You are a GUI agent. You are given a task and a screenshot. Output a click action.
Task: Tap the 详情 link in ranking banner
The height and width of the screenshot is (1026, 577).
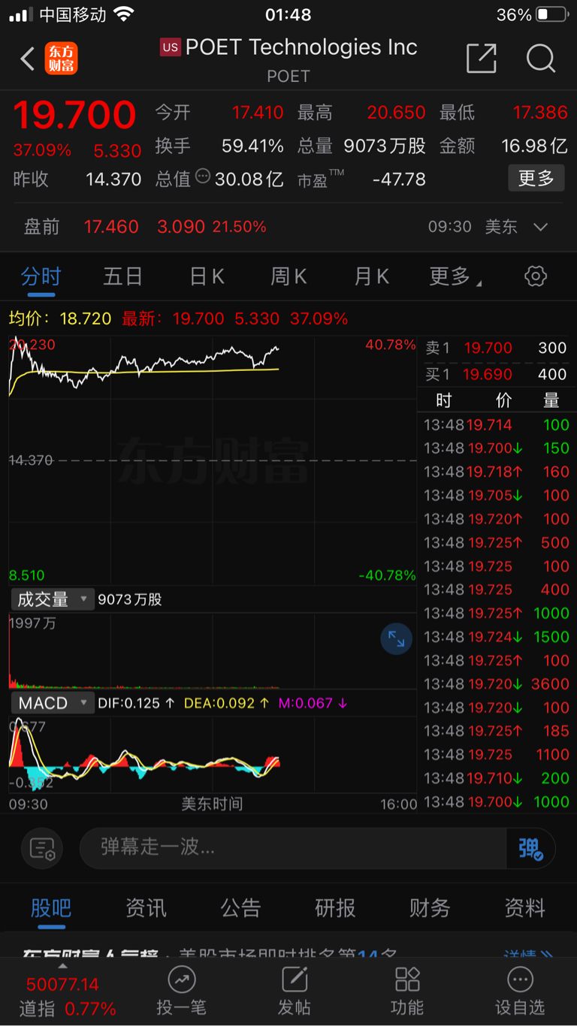528,955
